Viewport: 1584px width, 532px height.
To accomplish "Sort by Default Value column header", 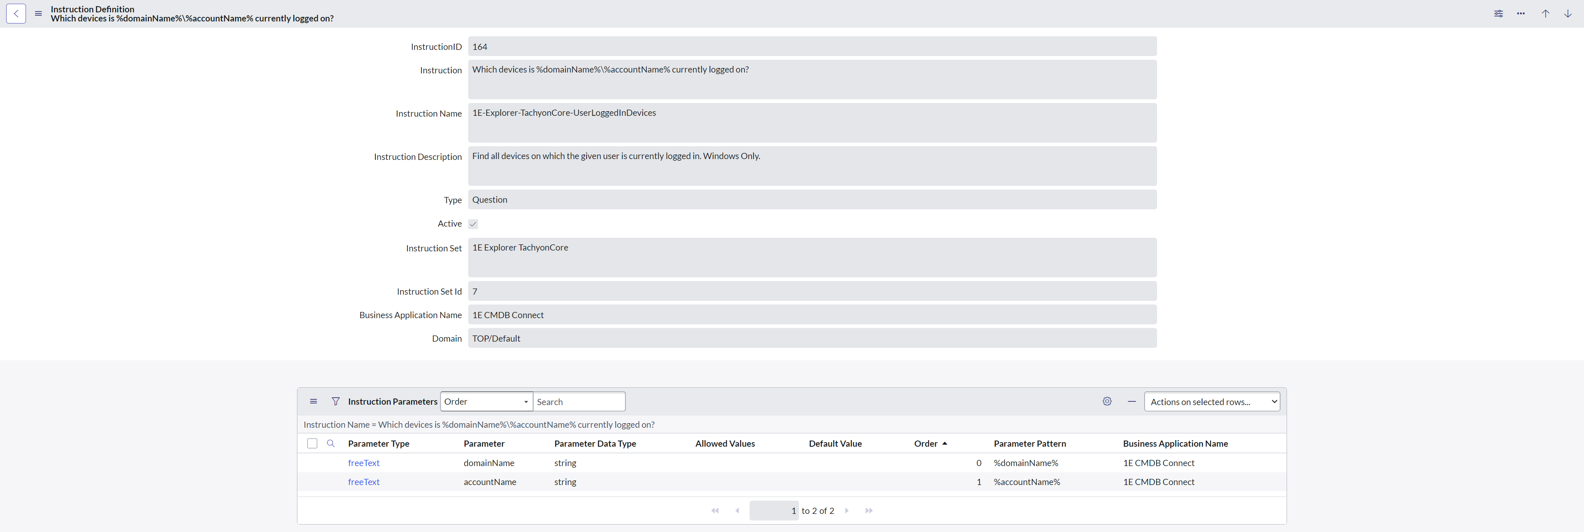I will tap(835, 443).
